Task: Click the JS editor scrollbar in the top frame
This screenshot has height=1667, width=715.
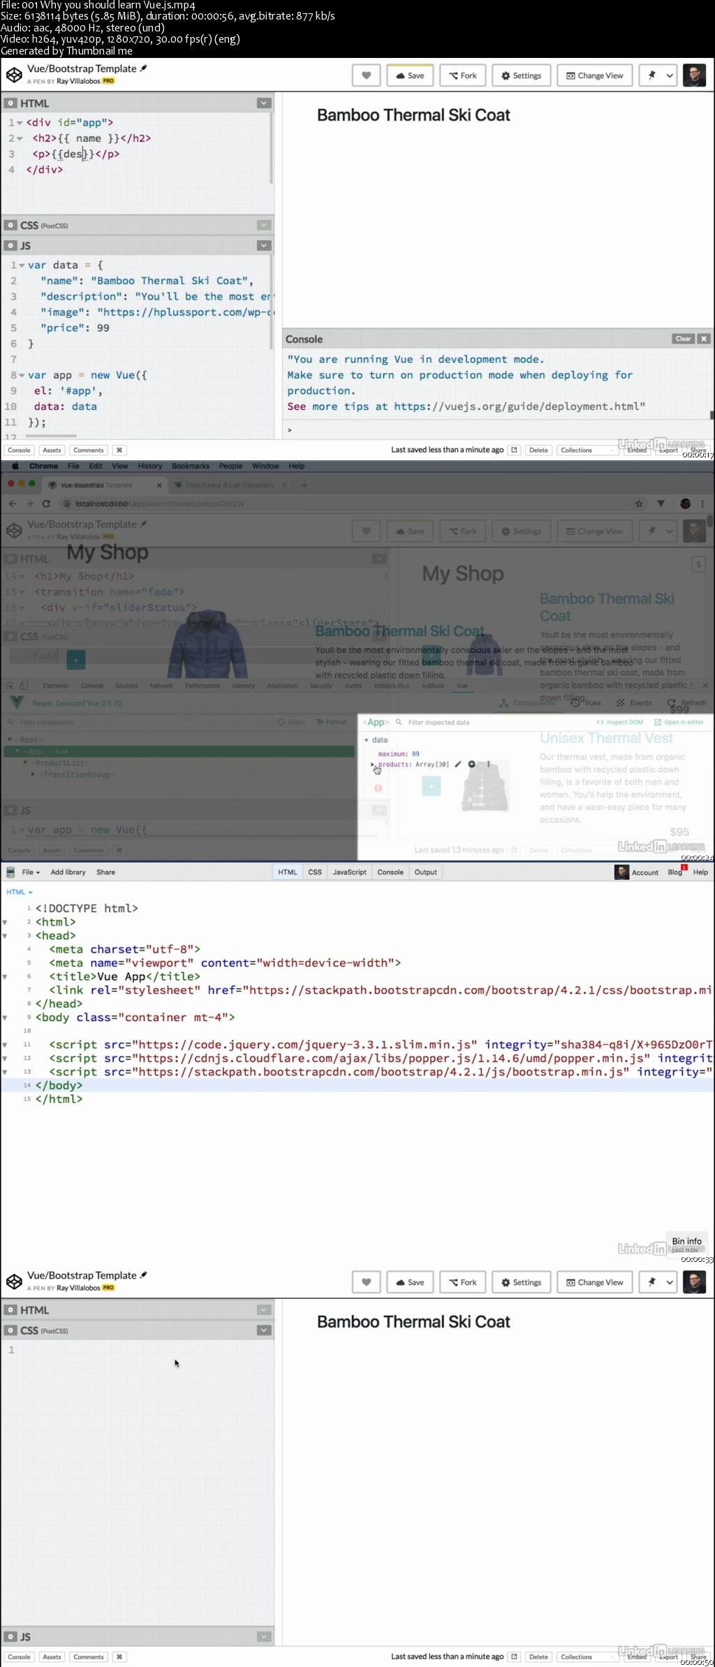Action: pyautogui.click(x=271, y=304)
